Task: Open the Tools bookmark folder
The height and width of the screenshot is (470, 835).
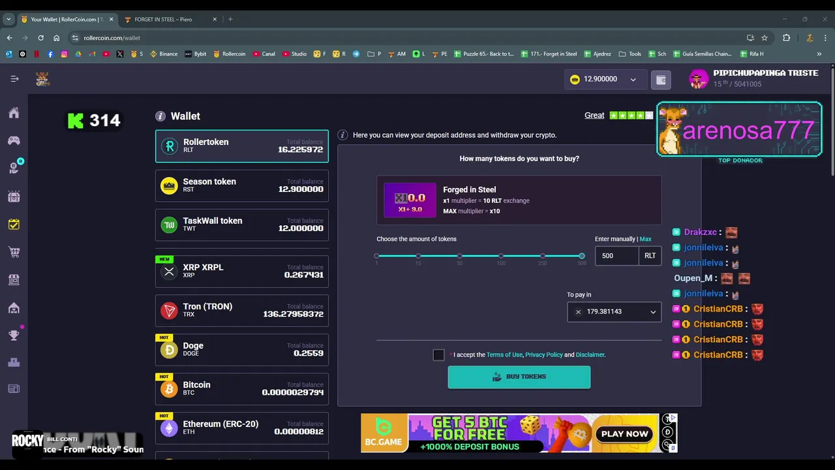Action: tap(630, 54)
